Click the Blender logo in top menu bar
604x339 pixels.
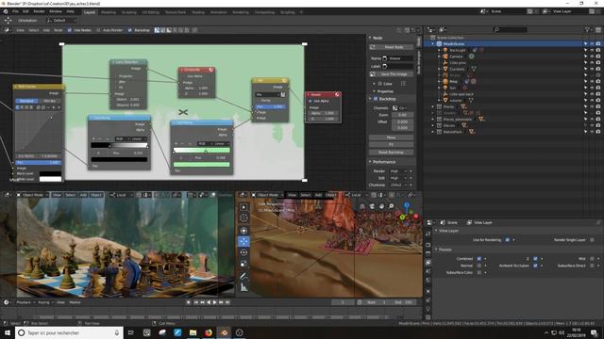(6, 11)
